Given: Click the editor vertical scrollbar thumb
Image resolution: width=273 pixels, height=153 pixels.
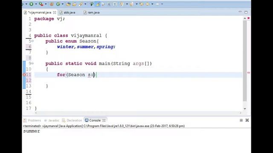Looking at the screenshot, I should click(x=245, y=61).
